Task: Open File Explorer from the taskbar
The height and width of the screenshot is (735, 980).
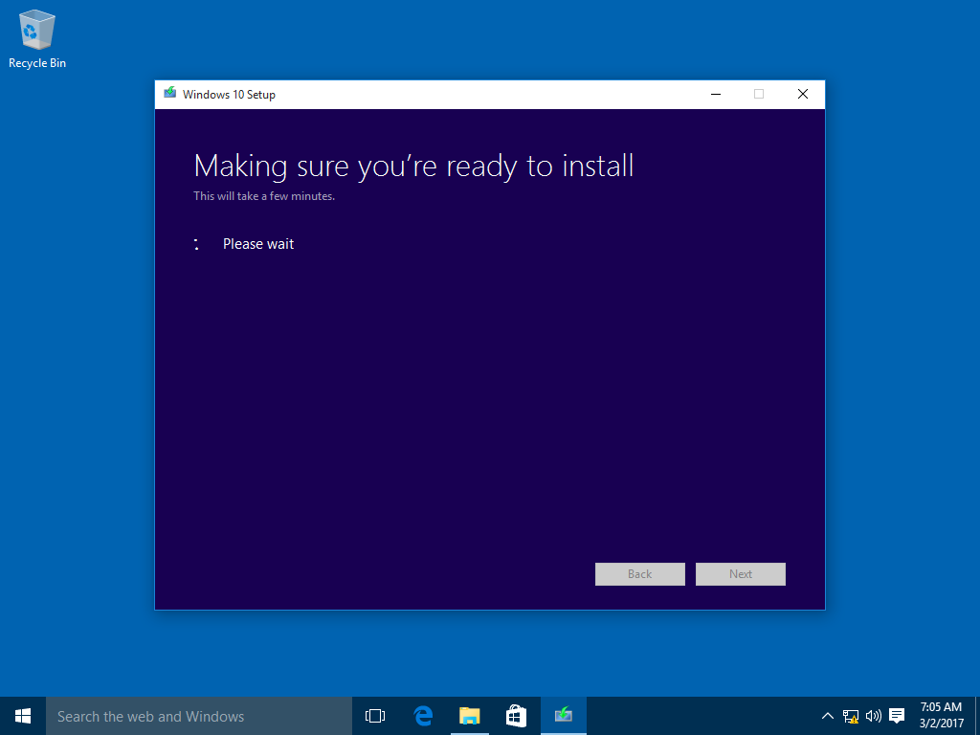Action: [x=469, y=716]
